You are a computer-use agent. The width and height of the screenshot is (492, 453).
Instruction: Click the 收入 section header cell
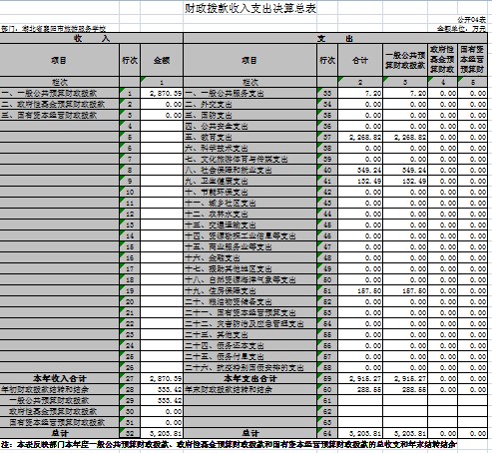pos(91,38)
